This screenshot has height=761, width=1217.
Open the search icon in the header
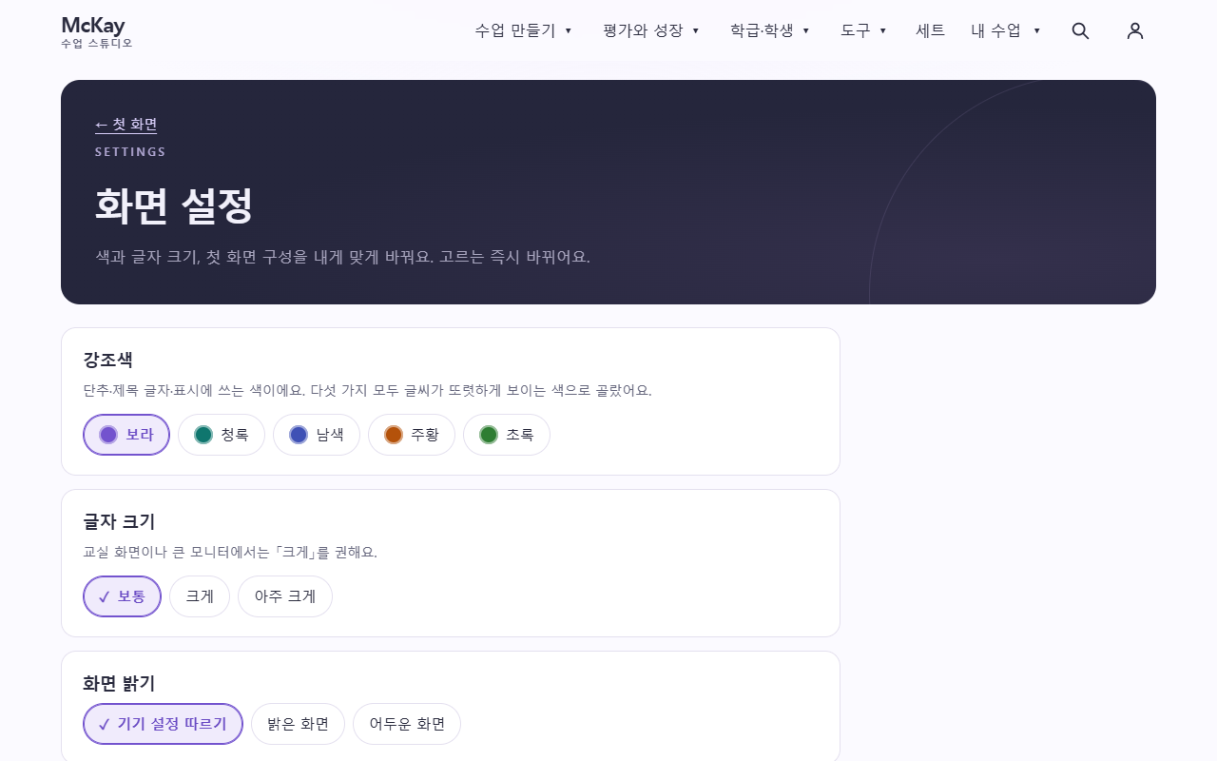tap(1080, 30)
